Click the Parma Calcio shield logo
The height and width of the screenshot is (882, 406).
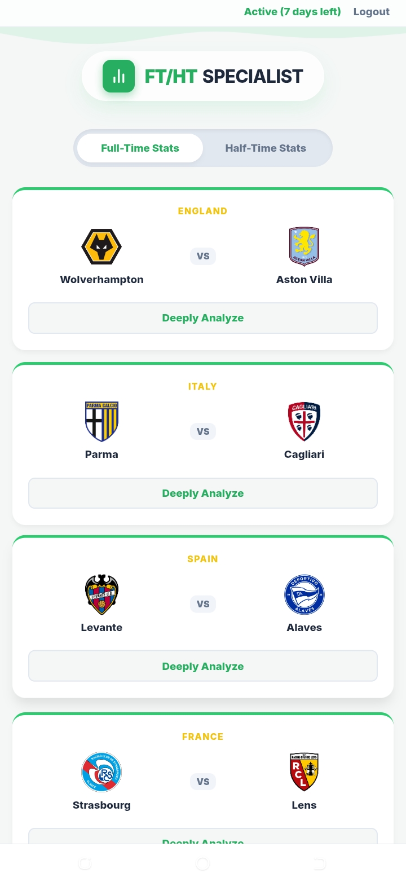(101, 421)
